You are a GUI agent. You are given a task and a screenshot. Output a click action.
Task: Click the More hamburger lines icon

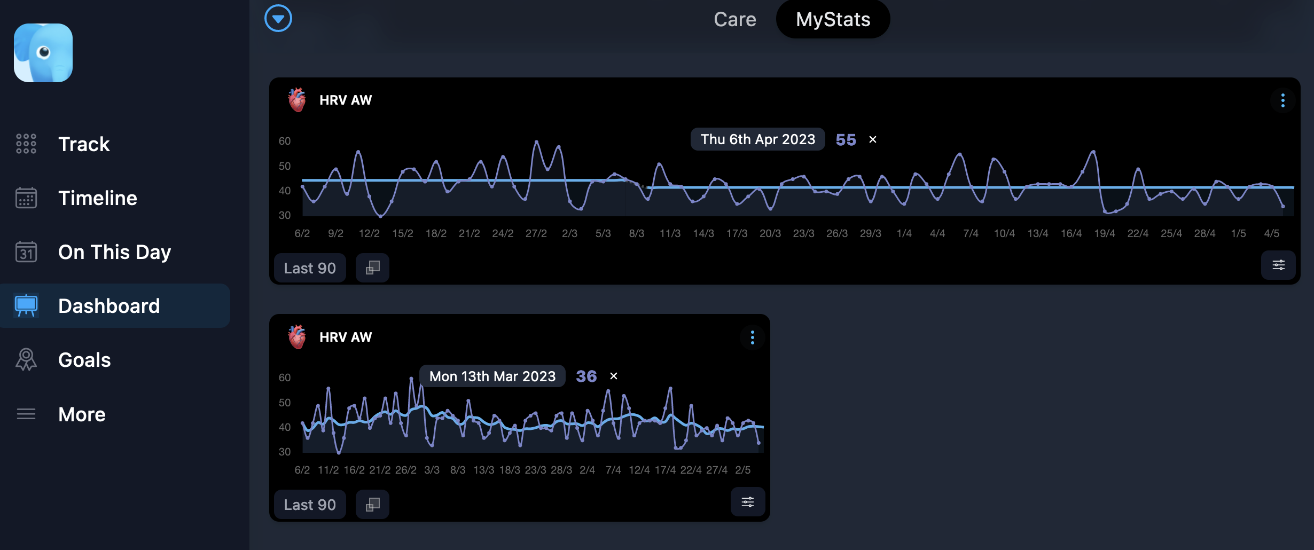pos(26,414)
